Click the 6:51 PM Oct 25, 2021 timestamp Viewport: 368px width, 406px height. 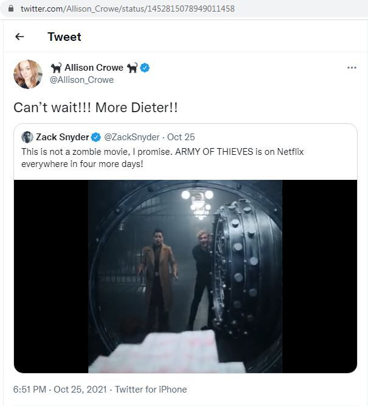click(x=60, y=389)
